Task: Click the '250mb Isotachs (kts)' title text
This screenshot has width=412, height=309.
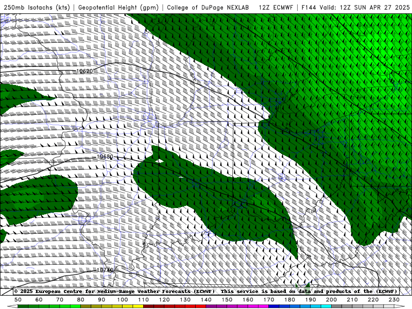Action: click(37, 7)
